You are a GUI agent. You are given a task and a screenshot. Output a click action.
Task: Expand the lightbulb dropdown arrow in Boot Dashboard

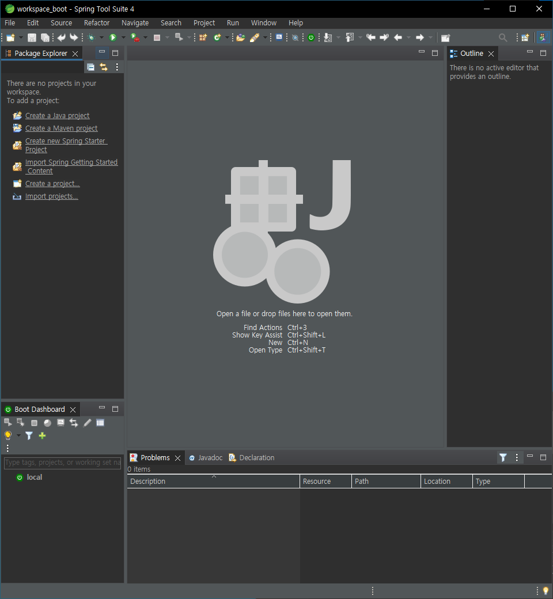pyautogui.click(x=18, y=435)
